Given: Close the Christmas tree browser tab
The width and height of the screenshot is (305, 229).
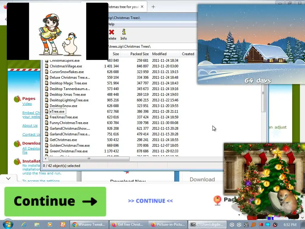Looking at the screenshot, I should click(142, 7).
